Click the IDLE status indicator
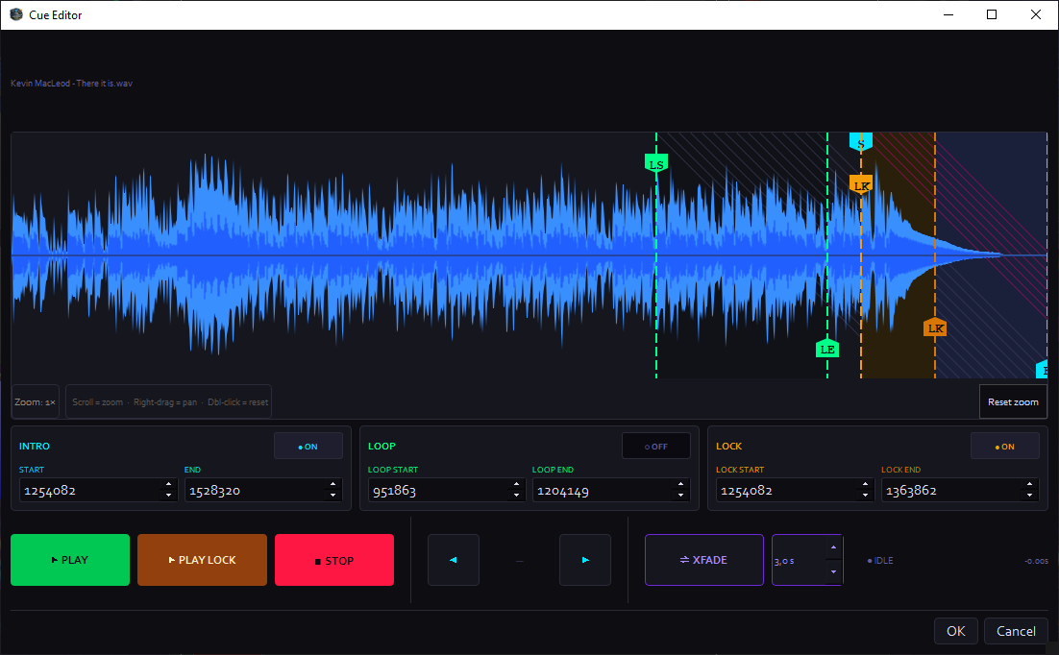This screenshot has height=655, width=1059. pyautogui.click(x=880, y=561)
